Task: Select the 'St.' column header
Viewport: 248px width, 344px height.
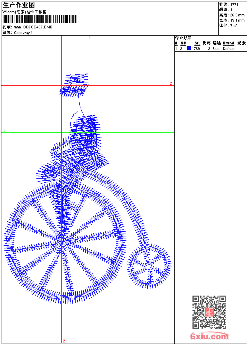Action: pos(197,43)
